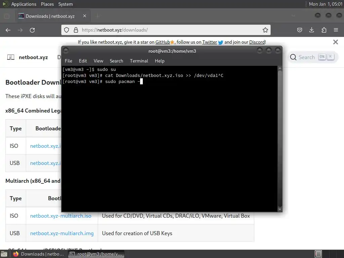
Task: Open the shield tracking protection icon
Action: pyautogui.click(x=67, y=30)
